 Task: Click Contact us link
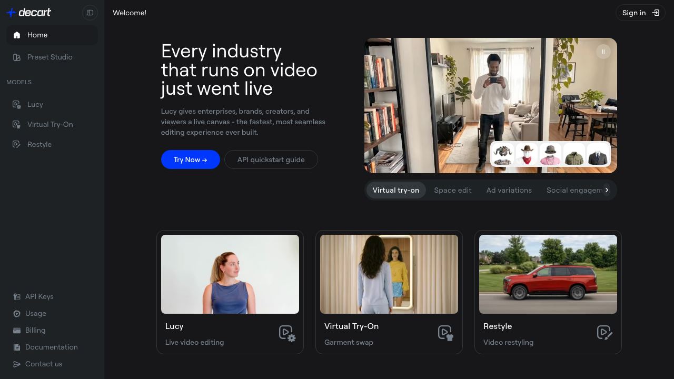[52, 364]
